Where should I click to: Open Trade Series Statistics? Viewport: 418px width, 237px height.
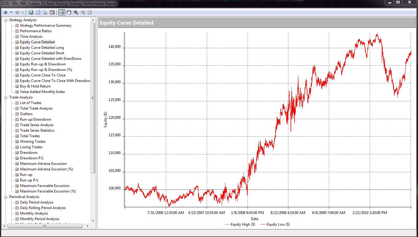click(37, 130)
